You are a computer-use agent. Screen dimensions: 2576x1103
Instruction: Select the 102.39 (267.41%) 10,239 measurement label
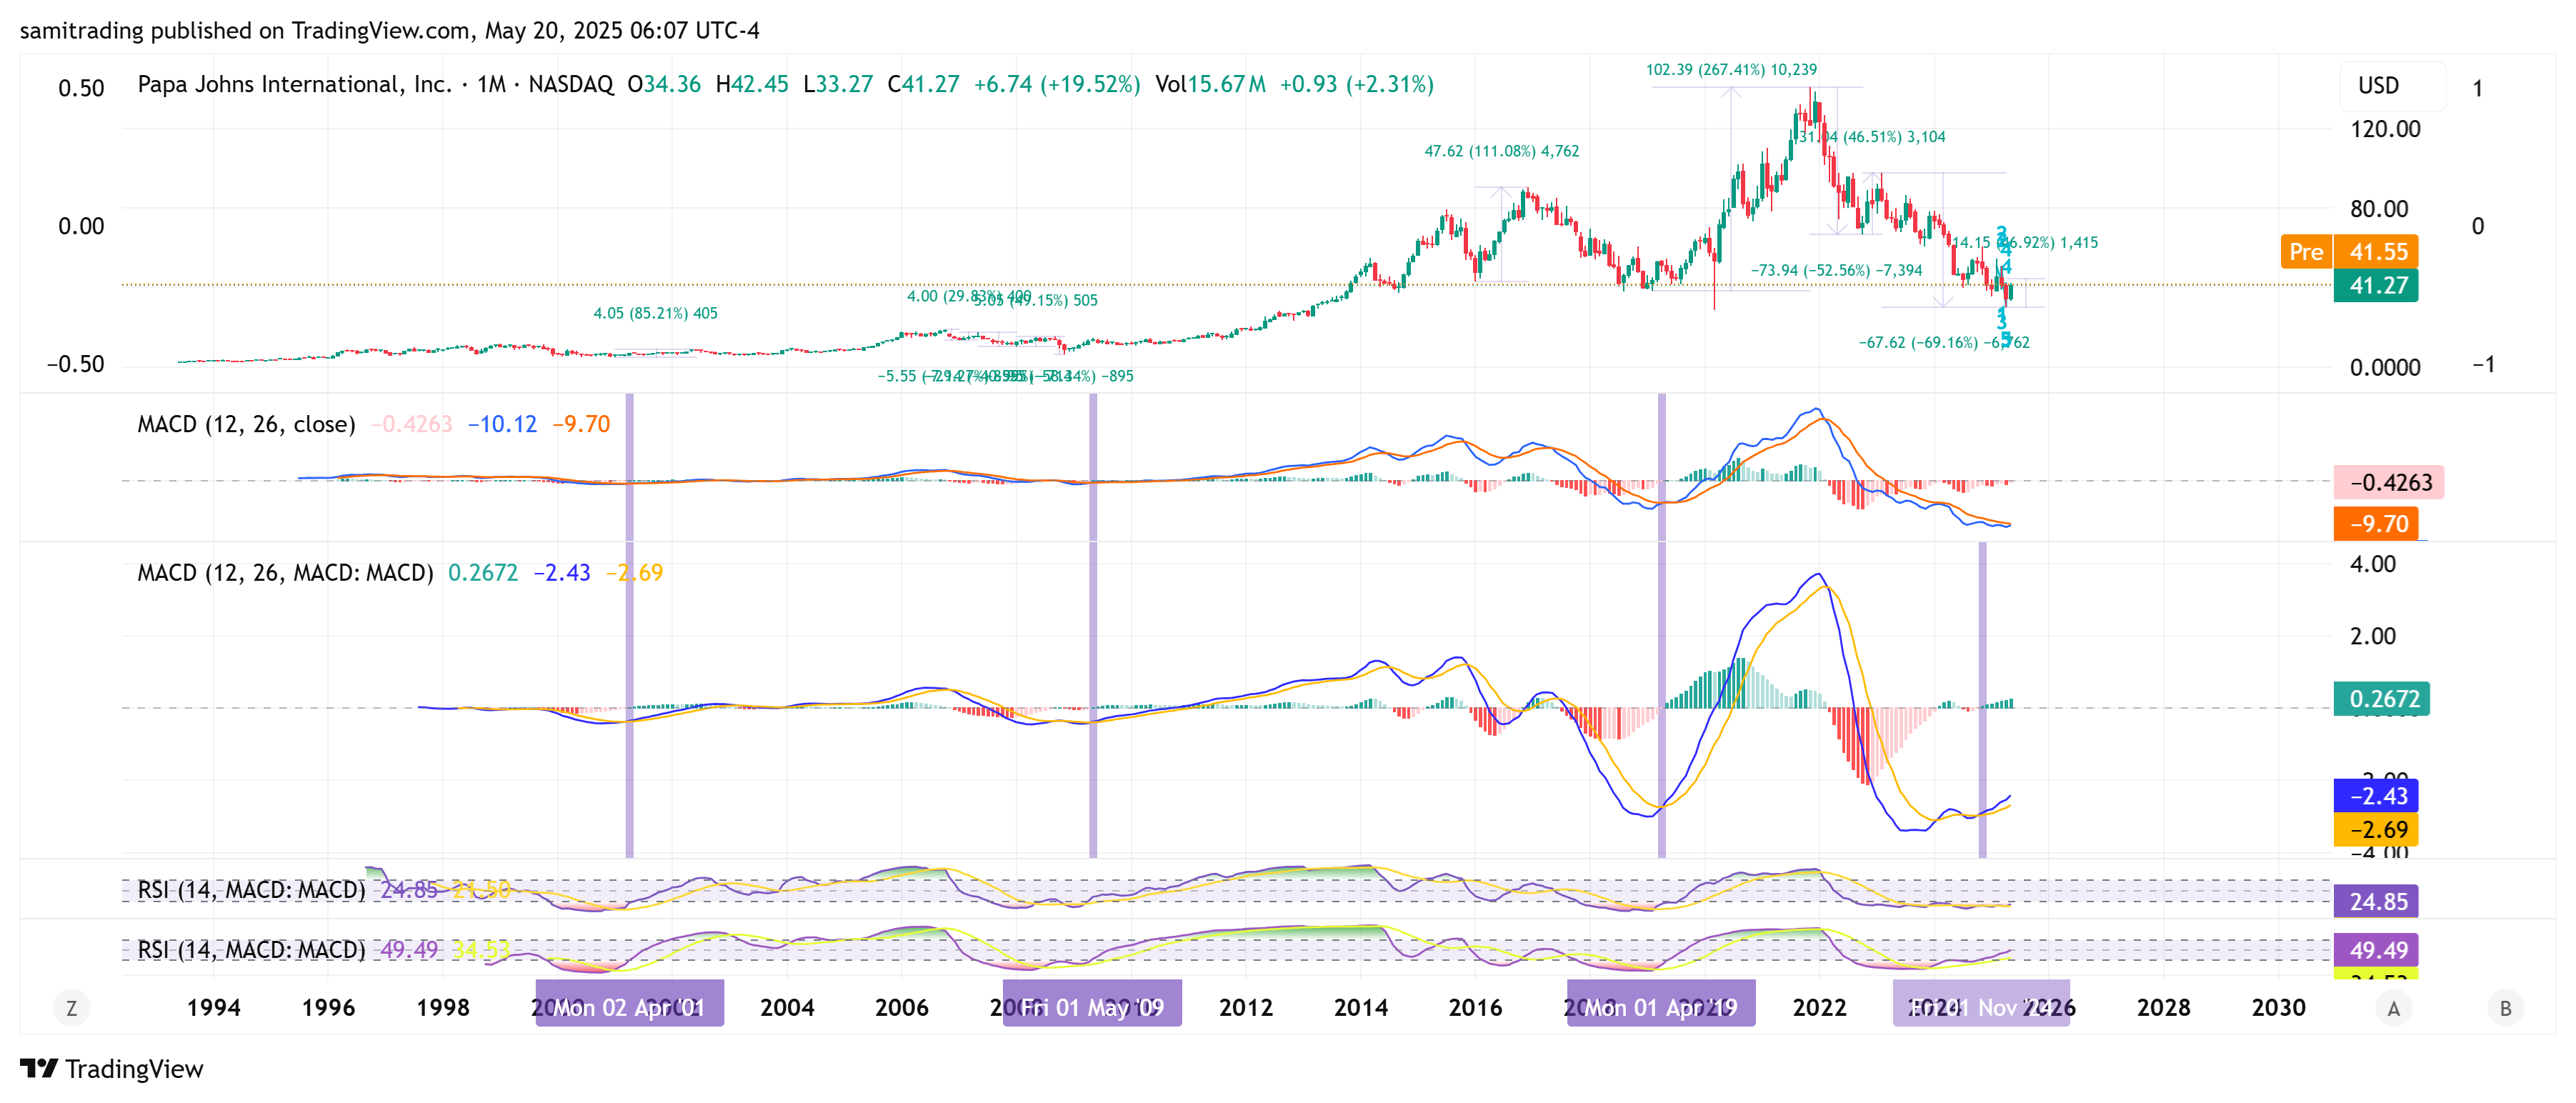click(1731, 70)
